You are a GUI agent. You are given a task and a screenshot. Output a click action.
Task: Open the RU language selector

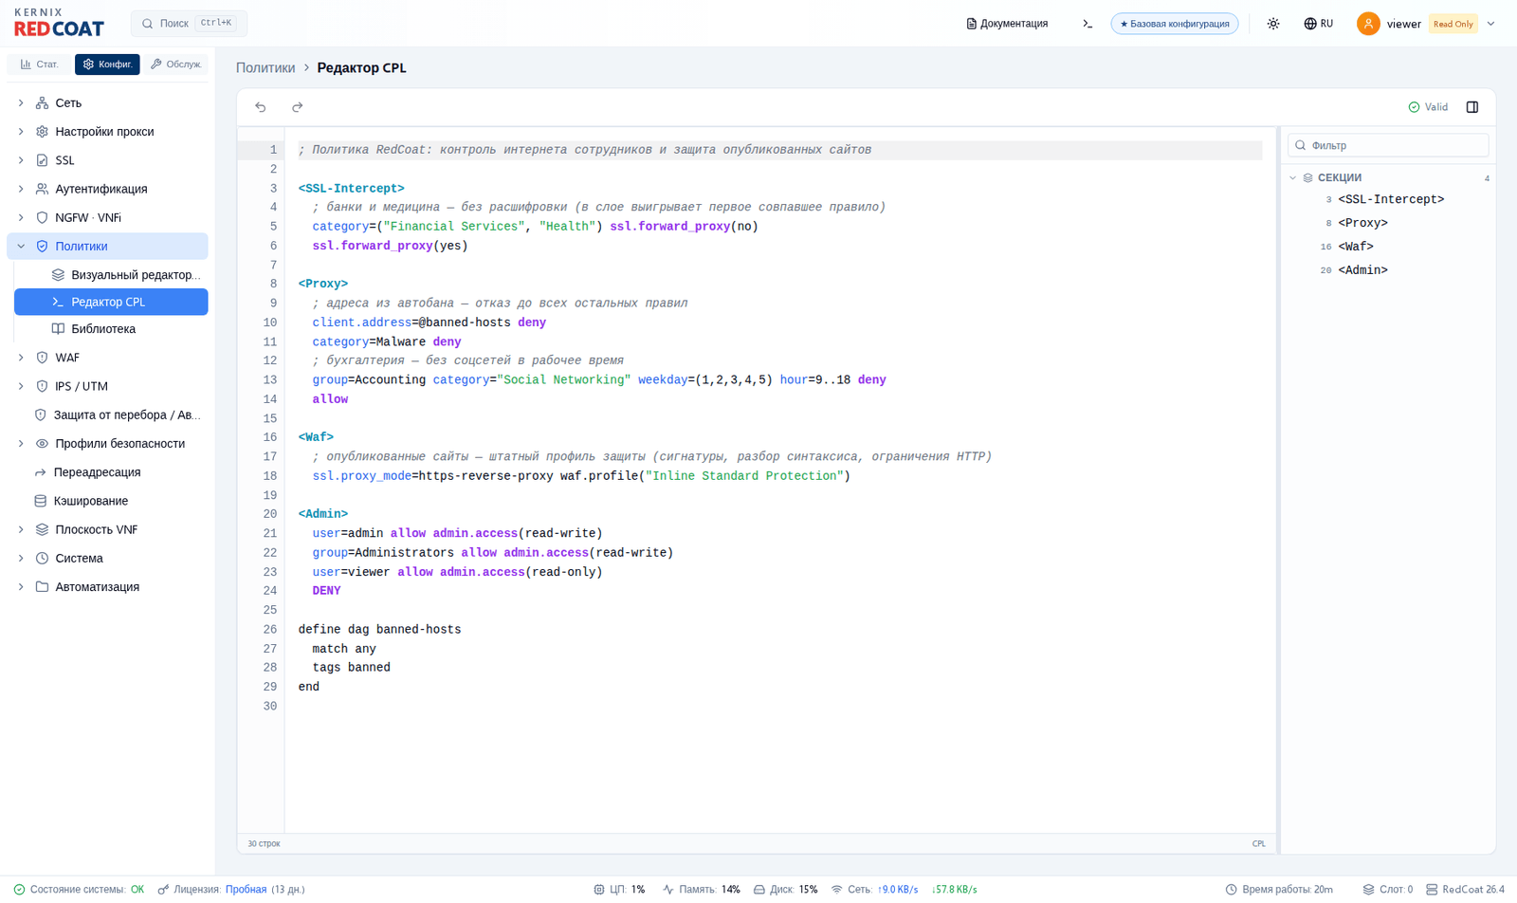pyautogui.click(x=1318, y=24)
